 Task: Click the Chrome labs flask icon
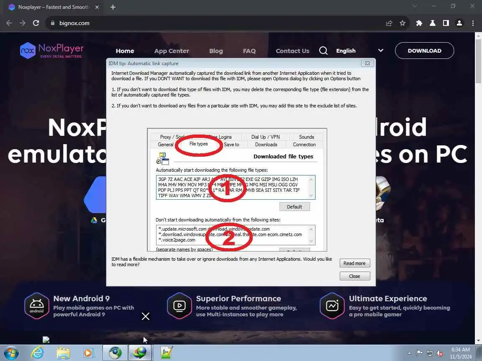[433, 23]
